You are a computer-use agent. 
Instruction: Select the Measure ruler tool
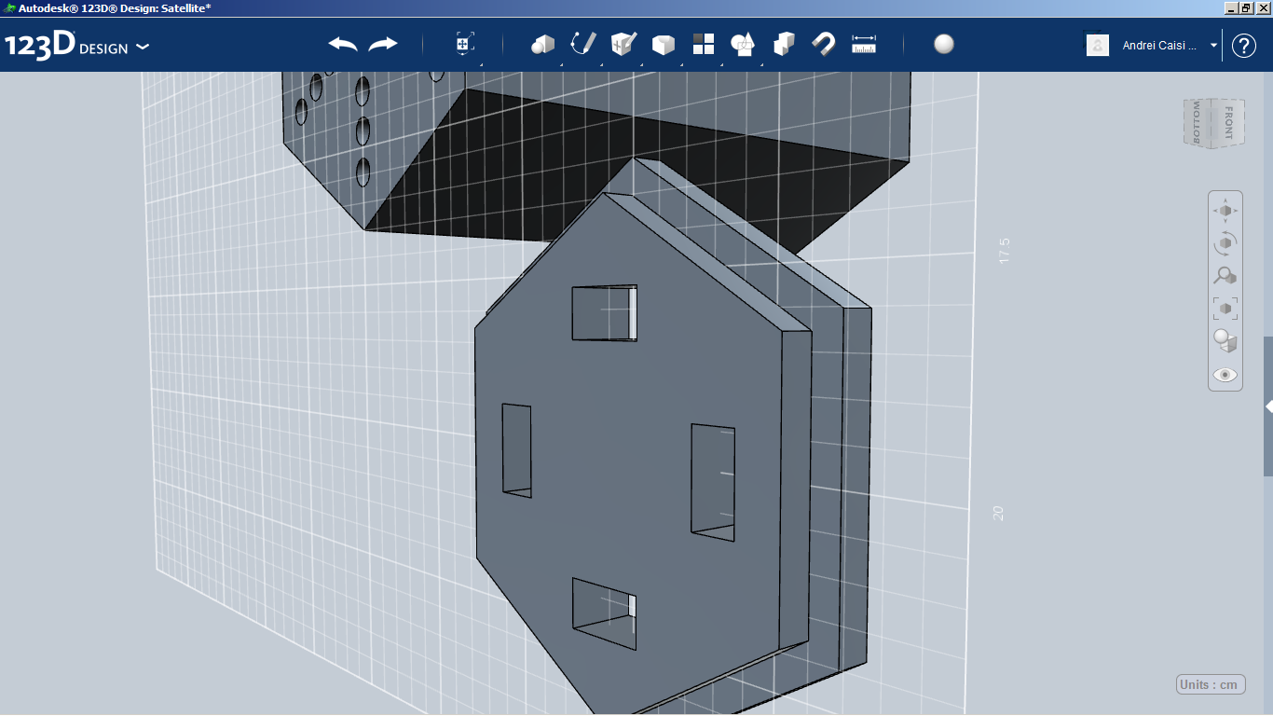point(864,44)
